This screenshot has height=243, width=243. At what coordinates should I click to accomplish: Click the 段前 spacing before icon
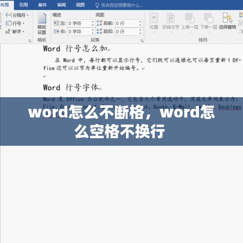point(100,23)
